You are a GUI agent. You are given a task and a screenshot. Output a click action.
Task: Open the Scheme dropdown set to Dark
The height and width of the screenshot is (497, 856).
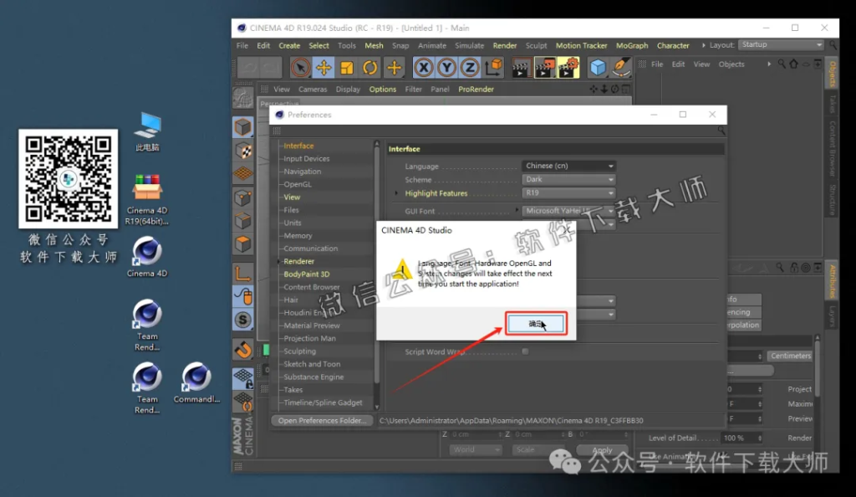pos(568,179)
